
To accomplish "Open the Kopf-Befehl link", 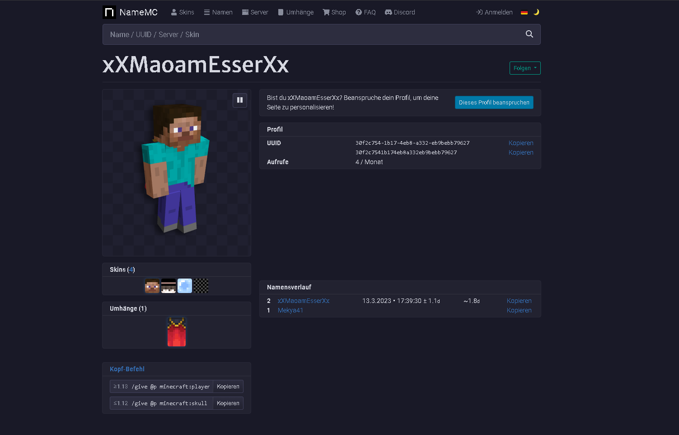I will click(127, 369).
